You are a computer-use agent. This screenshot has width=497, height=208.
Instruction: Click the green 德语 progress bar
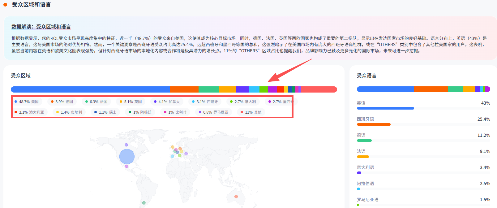[x=364, y=141]
